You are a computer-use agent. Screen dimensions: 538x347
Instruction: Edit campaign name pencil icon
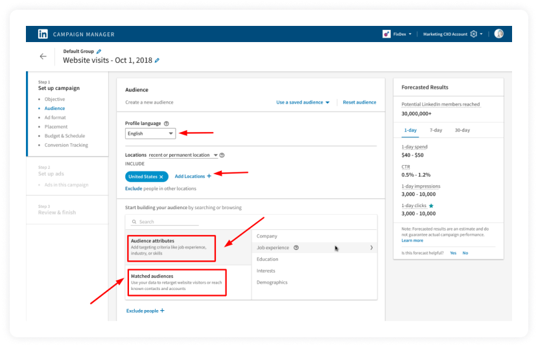click(x=157, y=60)
